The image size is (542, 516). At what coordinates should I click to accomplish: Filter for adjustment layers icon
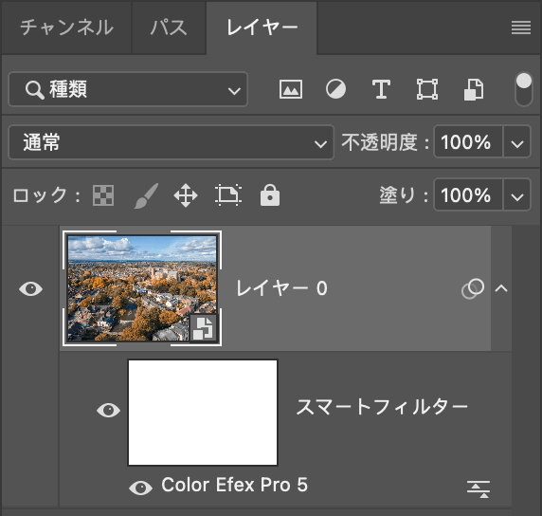[x=335, y=89]
